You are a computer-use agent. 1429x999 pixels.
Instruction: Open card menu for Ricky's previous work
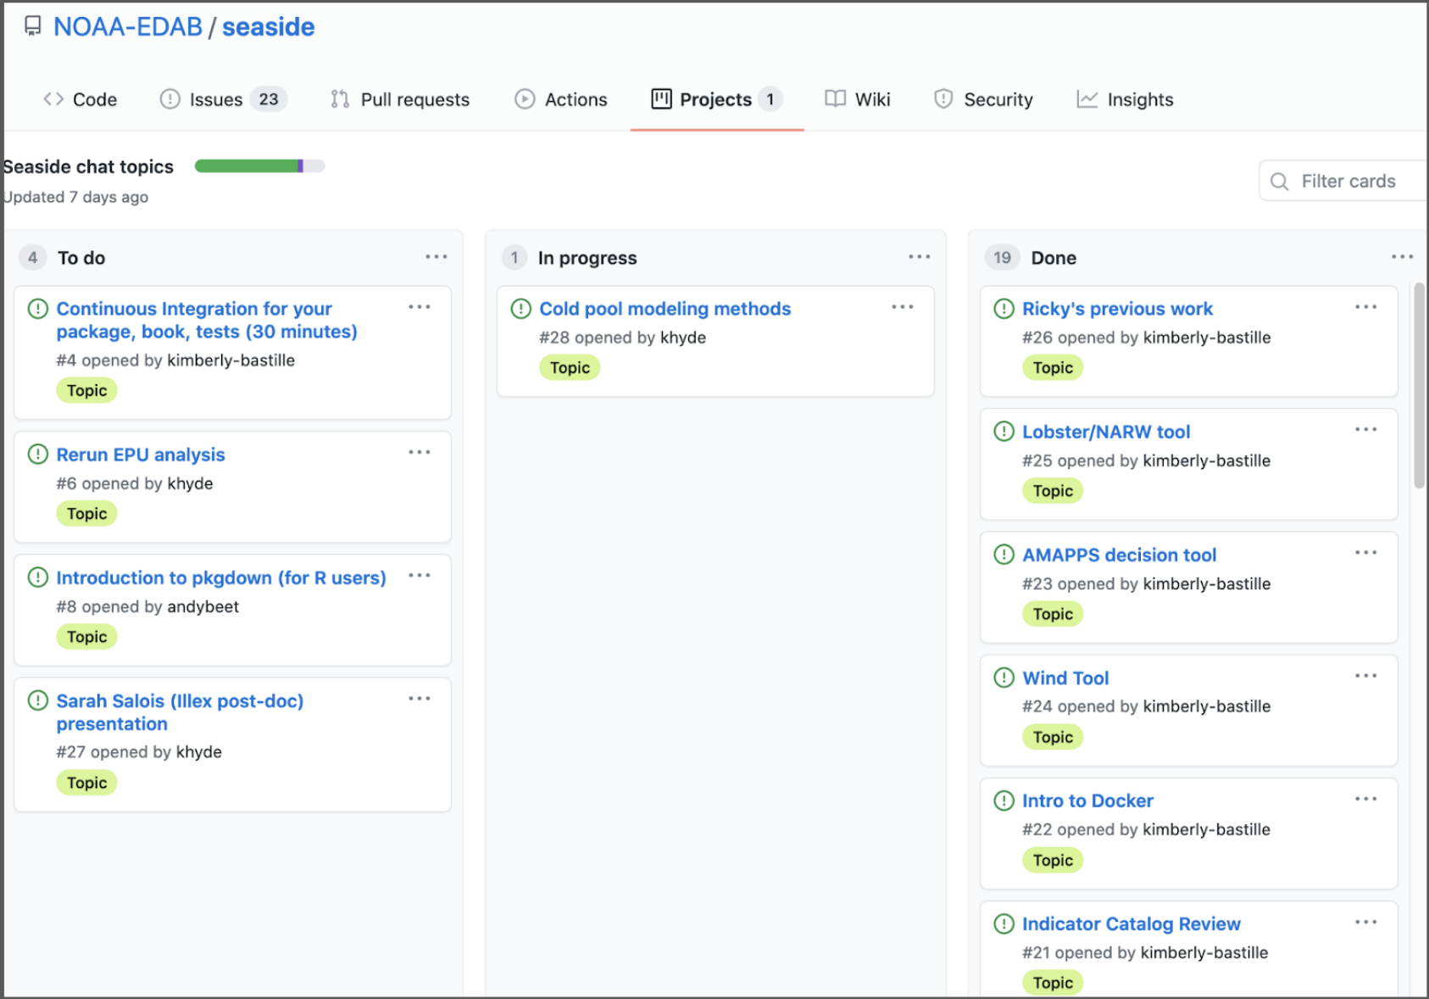click(1366, 306)
